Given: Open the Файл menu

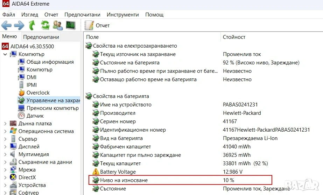Looking at the screenshot, I should (x=8, y=15).
